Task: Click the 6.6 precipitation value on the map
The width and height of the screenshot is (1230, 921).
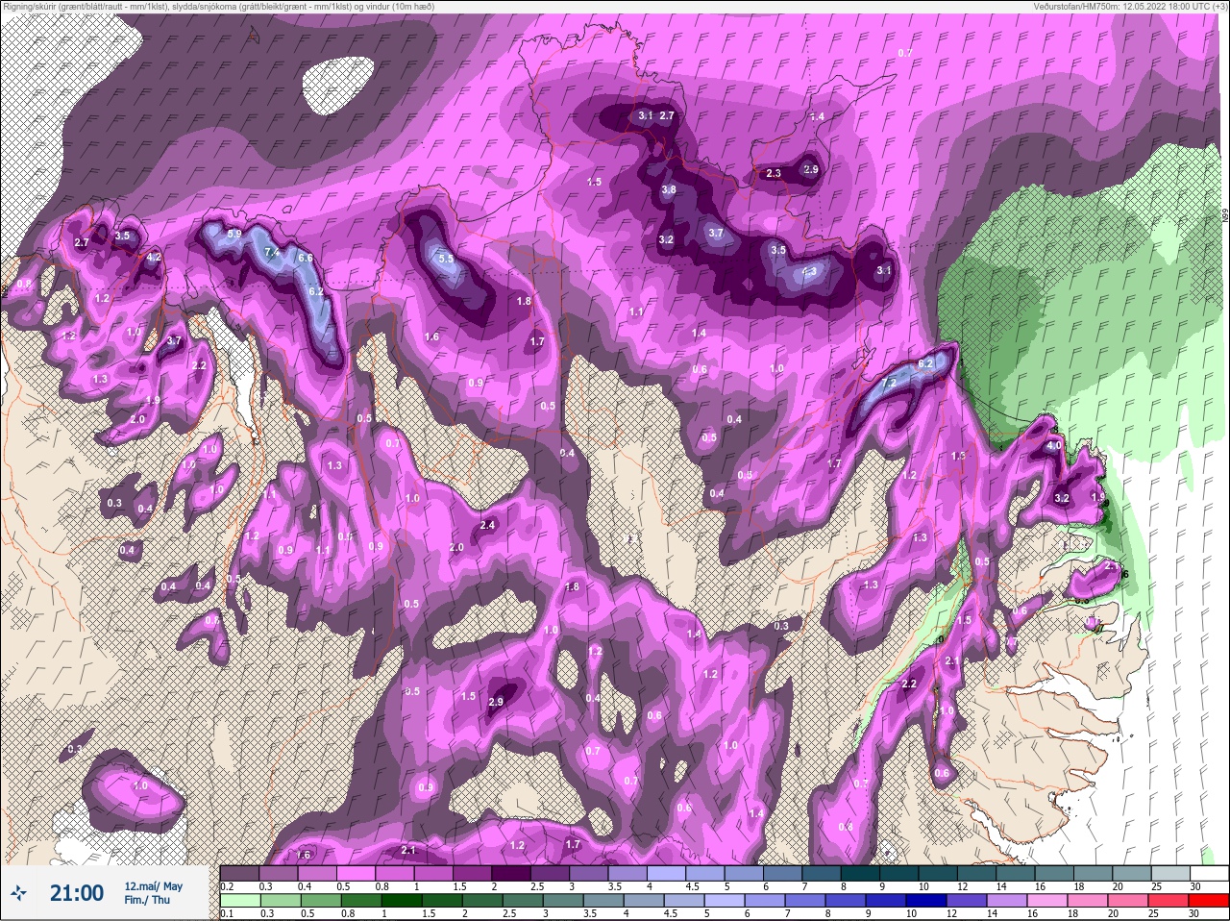Action: click(306, 258)
